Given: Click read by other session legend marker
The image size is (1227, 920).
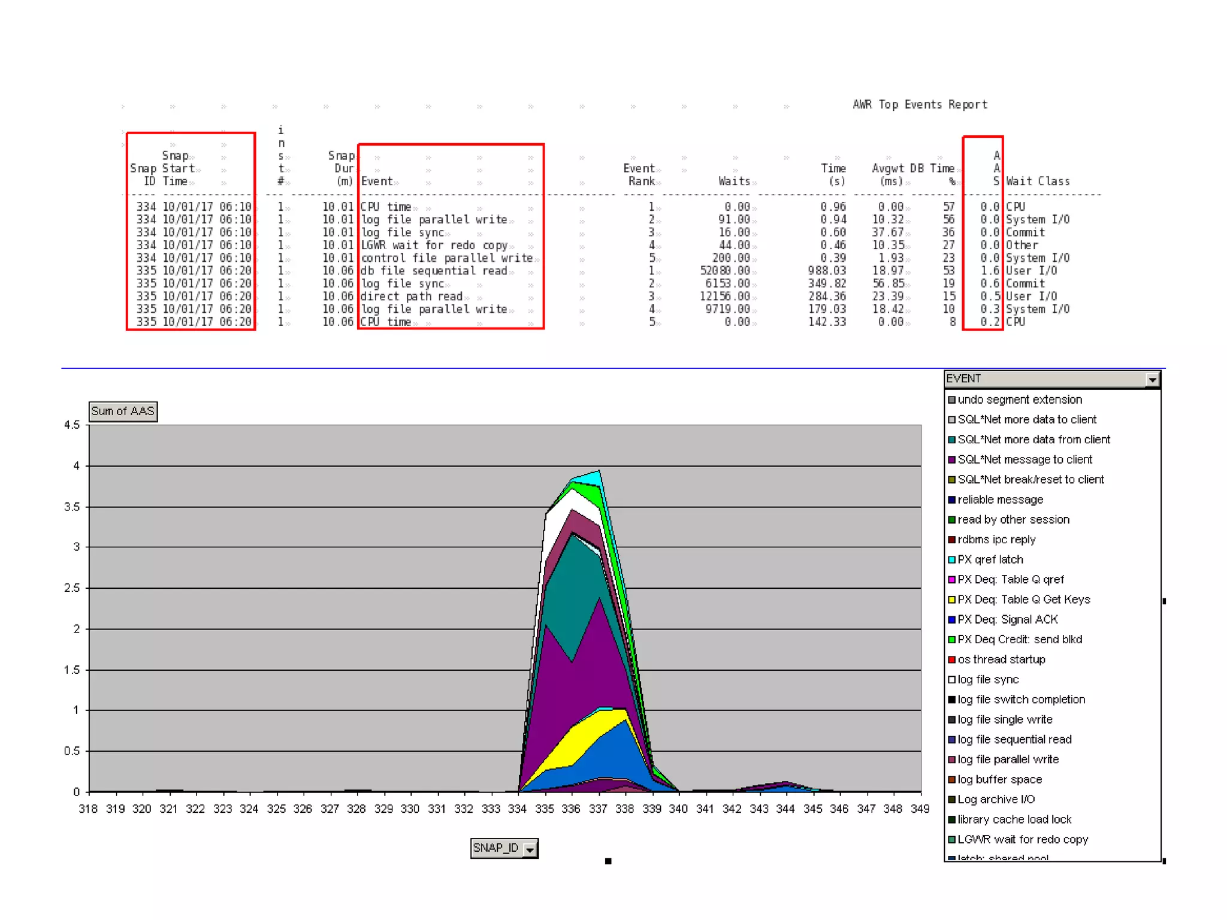Looking at the screenshot, I should coord(951,519).
